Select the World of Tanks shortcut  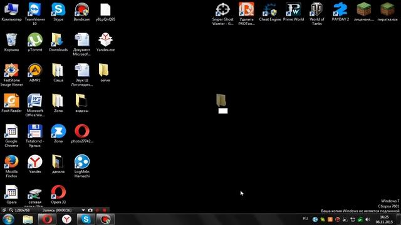317,14
